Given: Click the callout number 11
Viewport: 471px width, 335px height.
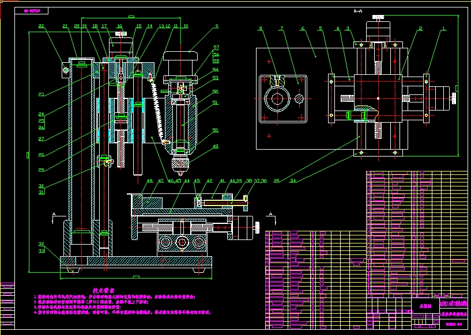Looking at the screenshot, I should pyautogui.click(x=175, y=26).
